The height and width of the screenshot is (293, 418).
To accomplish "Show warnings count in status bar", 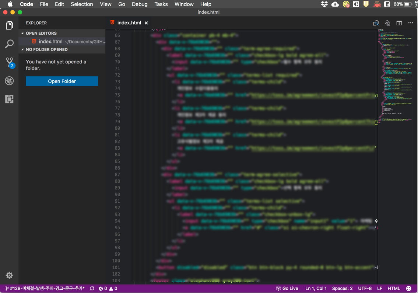I will 113,289.
